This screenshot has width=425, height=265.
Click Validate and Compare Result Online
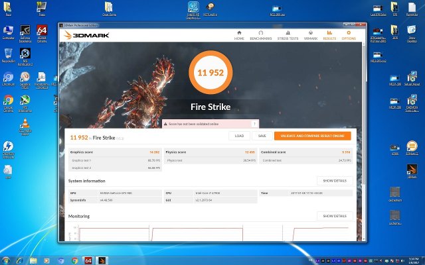(x=312, y=136)
